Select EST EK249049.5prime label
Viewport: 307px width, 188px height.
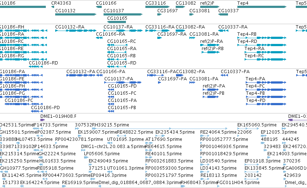click(108, 161)
